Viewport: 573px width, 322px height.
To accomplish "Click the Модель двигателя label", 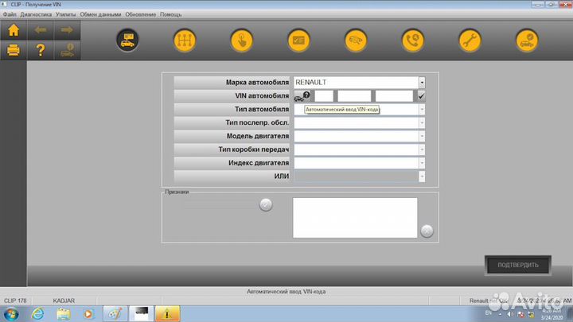I will [258, 136].
